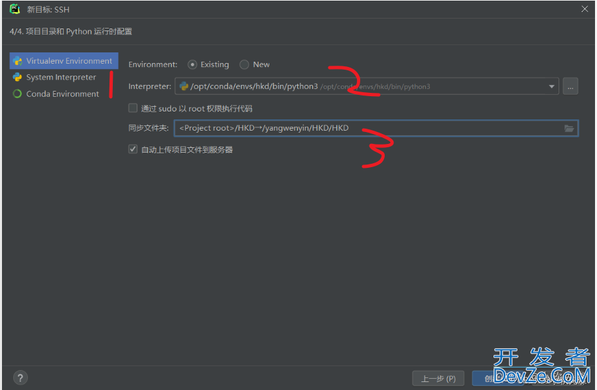Open the help question mark button
Viewport: 597px width, 390px height.
(x=21, y=378)
